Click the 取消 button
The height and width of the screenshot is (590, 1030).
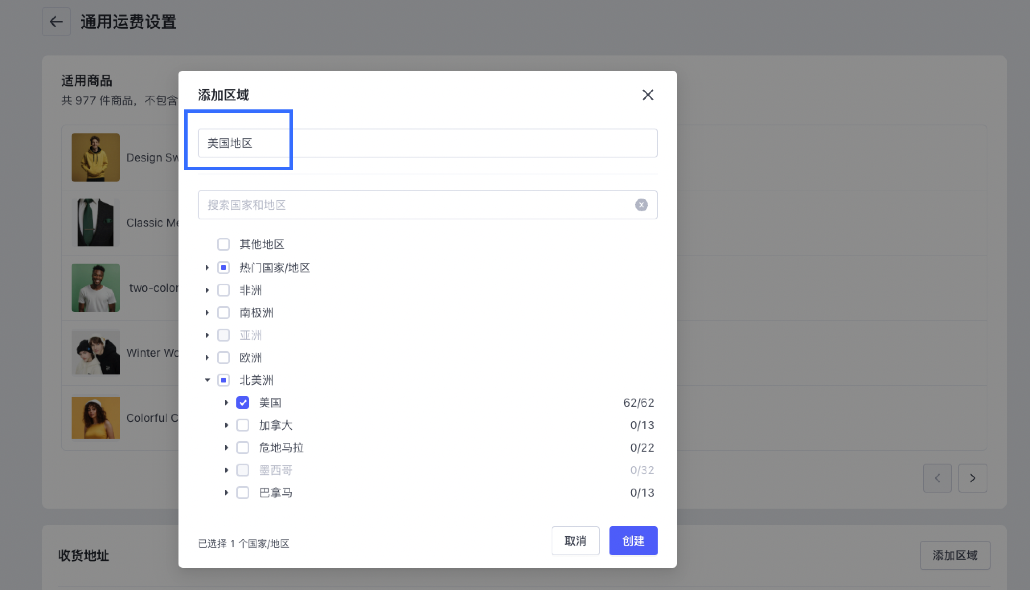[575, 541]
